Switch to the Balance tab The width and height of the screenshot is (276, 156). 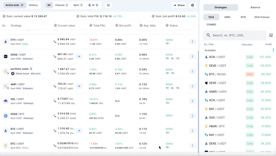[255, 7]
